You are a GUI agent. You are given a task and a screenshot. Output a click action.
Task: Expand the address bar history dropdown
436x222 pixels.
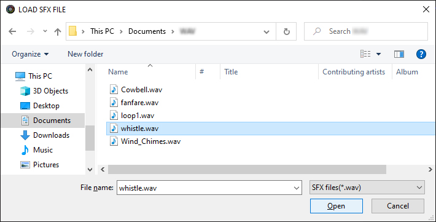pyautogui.click(x=267, y=32)
